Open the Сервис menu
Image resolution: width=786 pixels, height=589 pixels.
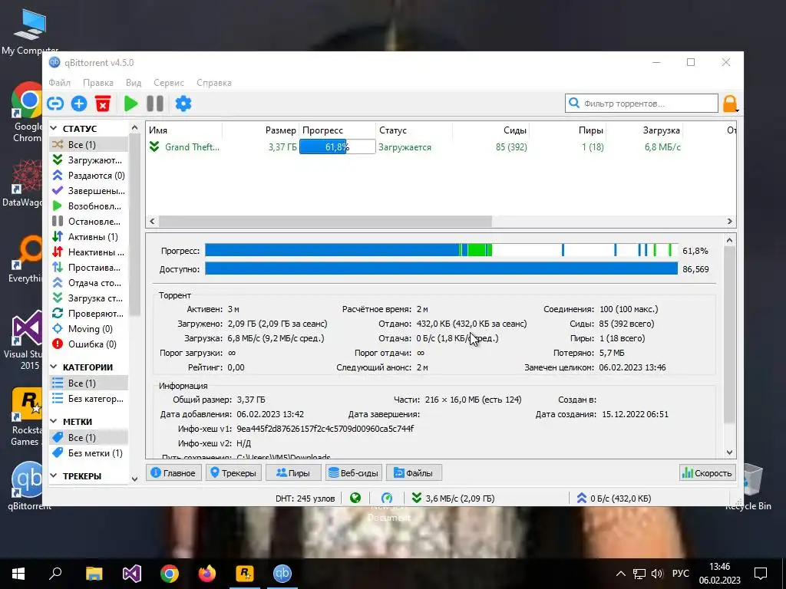point(168,83)
